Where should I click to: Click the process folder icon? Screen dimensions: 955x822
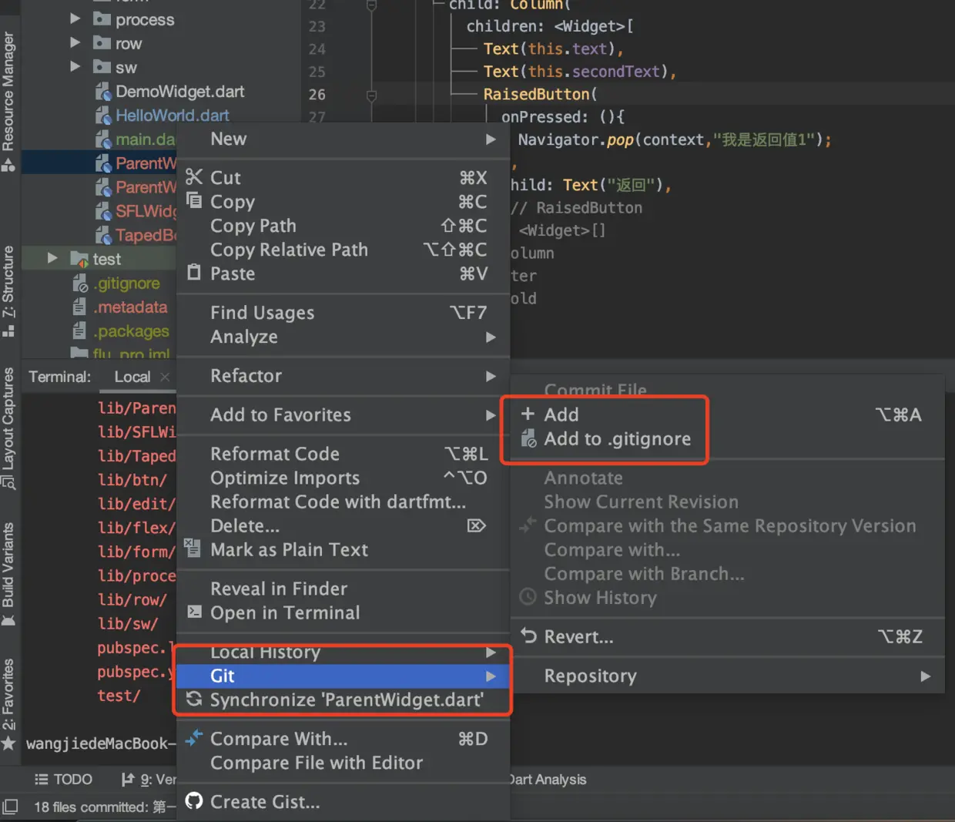102,18
